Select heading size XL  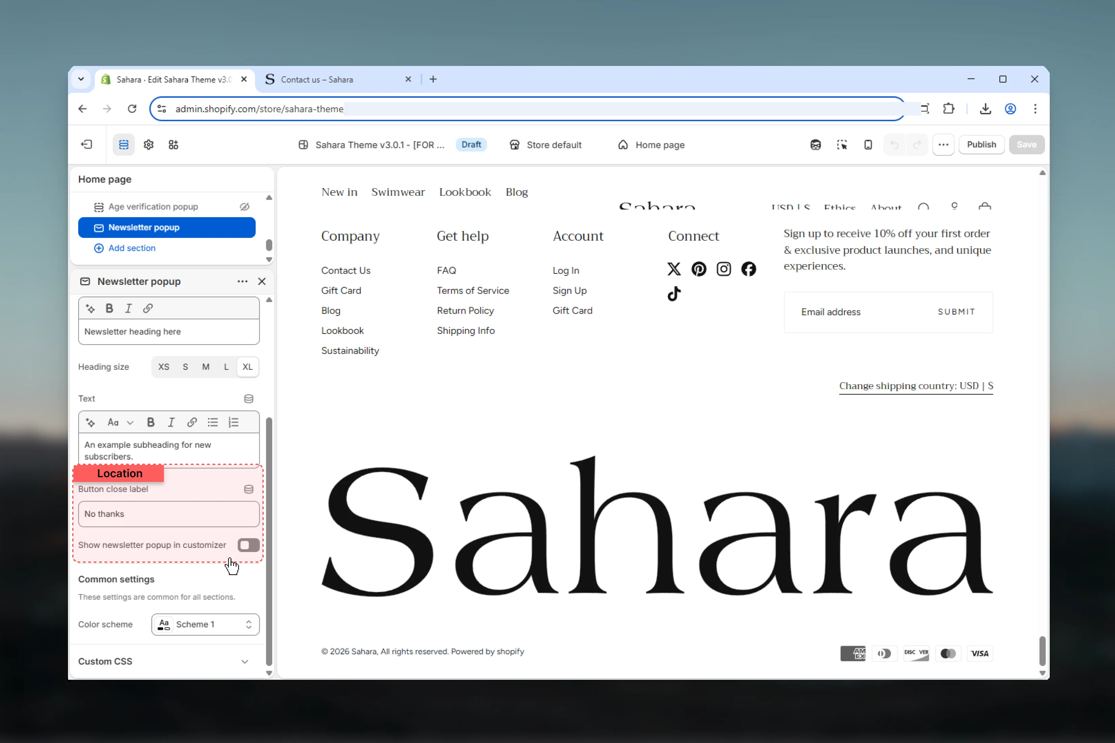pyautogui.click(x=247, y=367)
